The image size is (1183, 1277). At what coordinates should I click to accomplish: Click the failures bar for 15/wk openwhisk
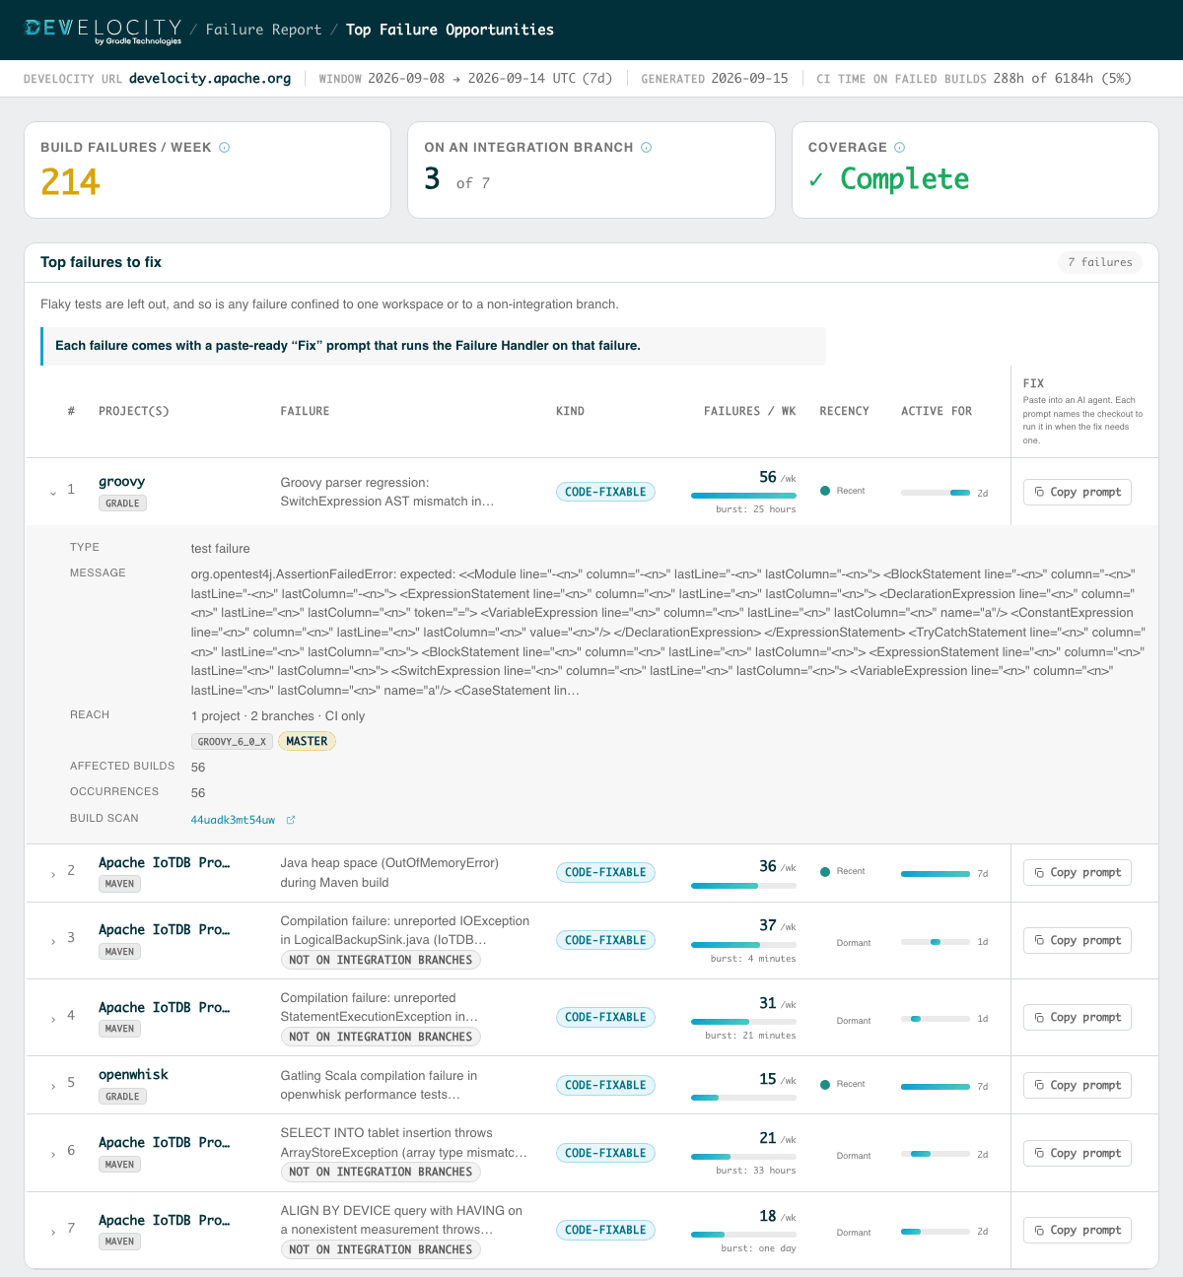click(743, 1098)
